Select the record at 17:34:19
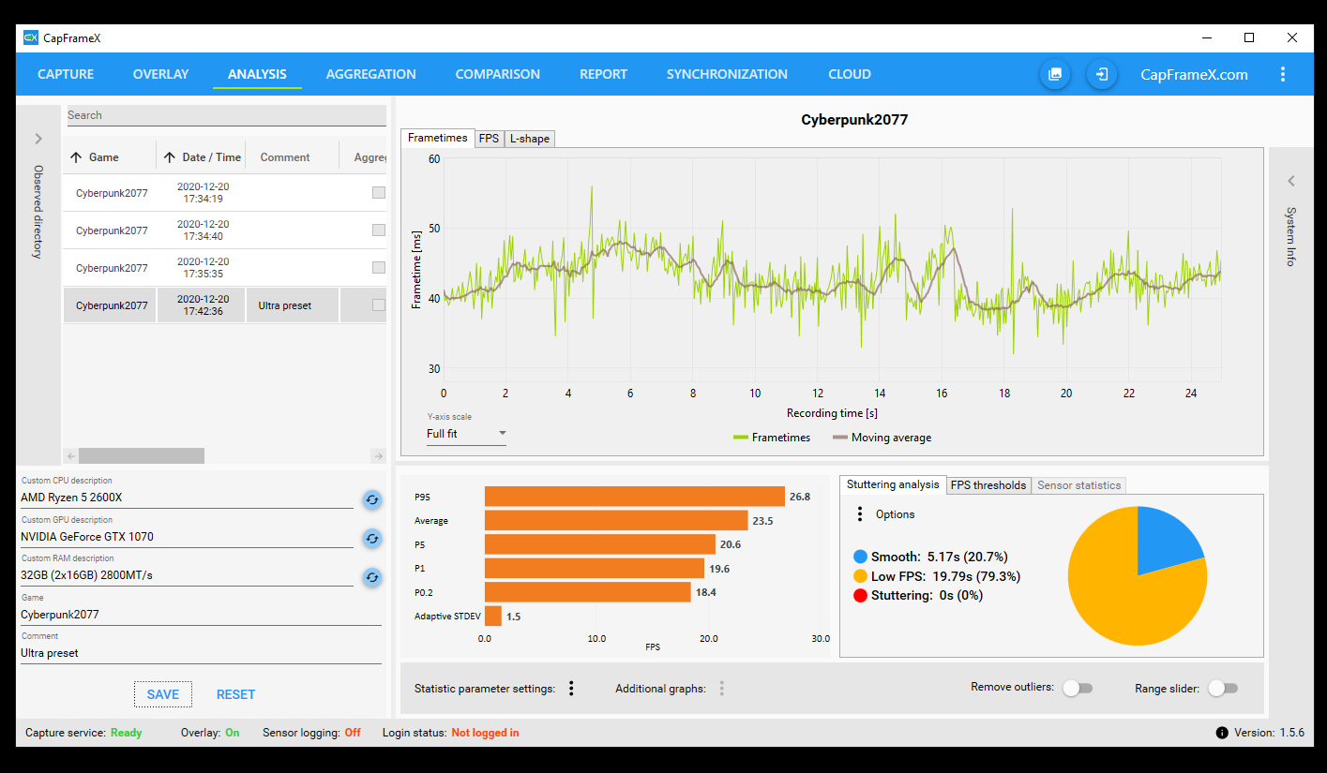This screenshot has width=1327, height=773. pos(224,193)
